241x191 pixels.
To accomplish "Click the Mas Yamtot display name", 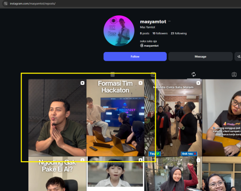I will (147, 27).
